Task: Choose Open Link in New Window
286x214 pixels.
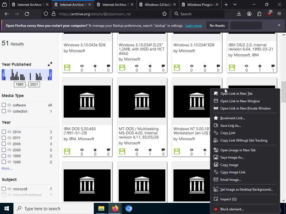Action: [x=245, y=101]
